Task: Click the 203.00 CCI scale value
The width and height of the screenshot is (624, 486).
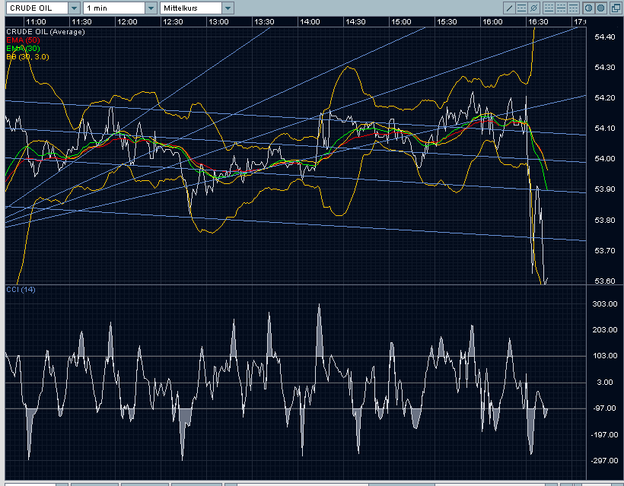Action: (x=604, y=329)
